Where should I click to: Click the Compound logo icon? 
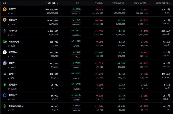point(5,85)
